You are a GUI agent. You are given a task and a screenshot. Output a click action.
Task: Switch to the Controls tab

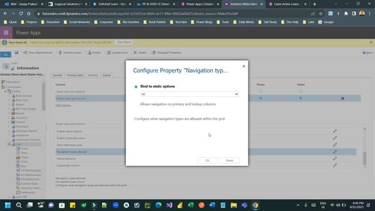(x=93, y=76)
